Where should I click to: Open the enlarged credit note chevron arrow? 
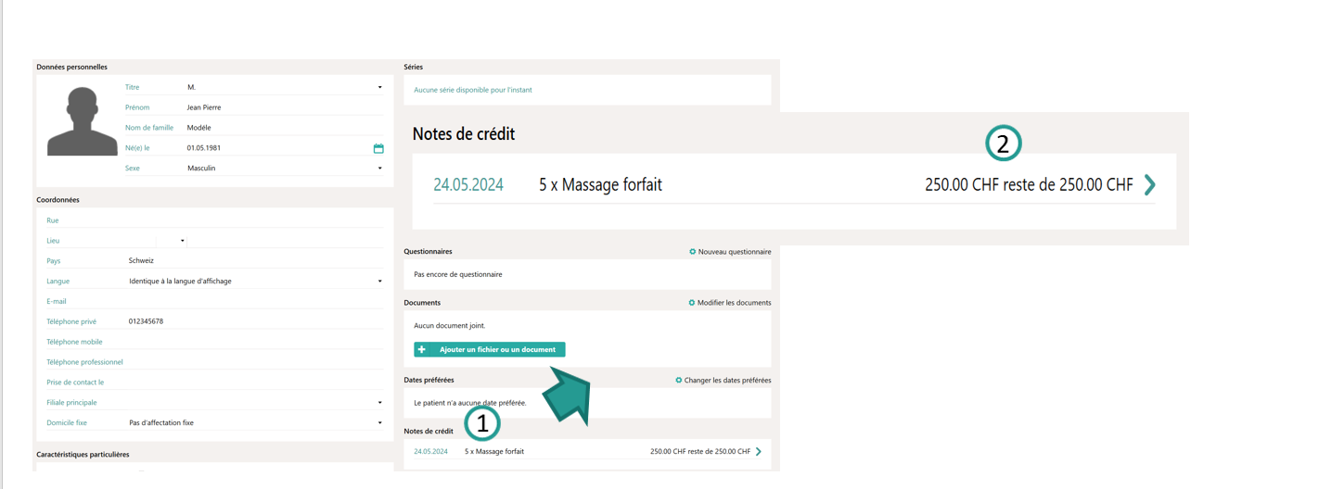tap(1150, 185)
